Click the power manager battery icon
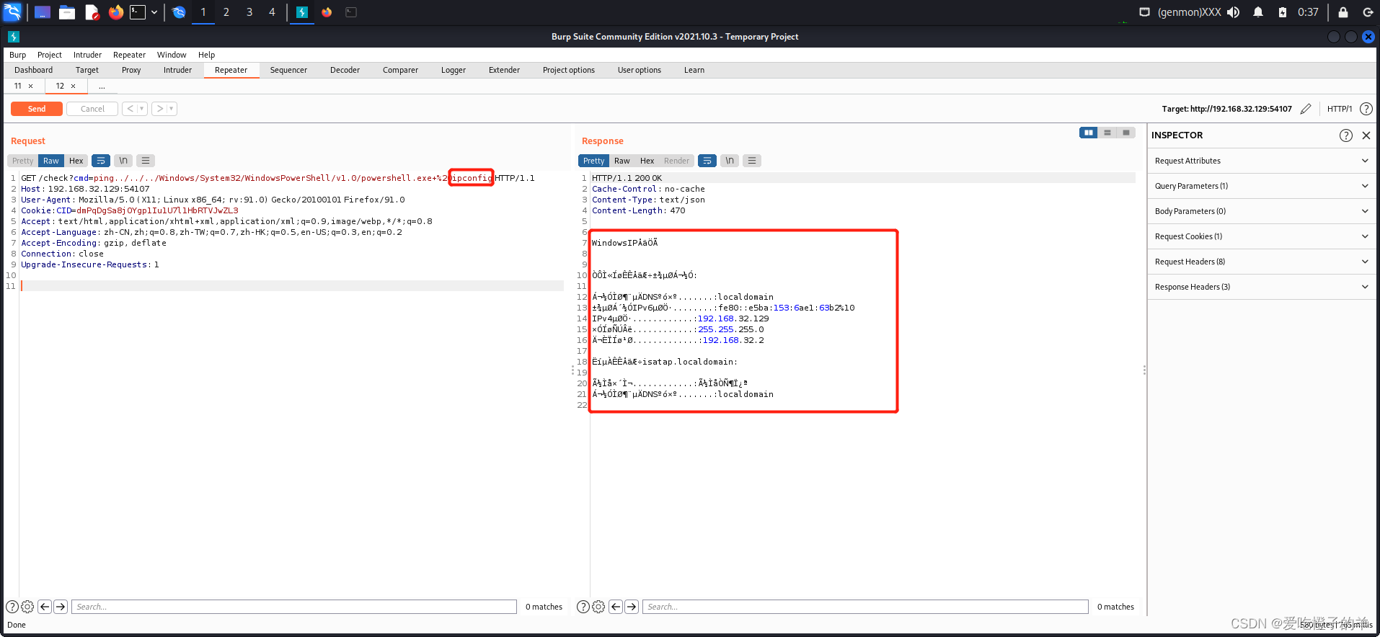1380x637 pixels. (1283, 12)
